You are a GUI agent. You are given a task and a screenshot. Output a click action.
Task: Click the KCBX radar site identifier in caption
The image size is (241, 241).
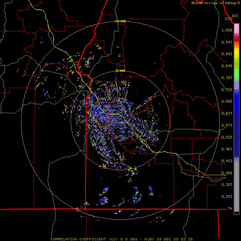tap(149, 239)
